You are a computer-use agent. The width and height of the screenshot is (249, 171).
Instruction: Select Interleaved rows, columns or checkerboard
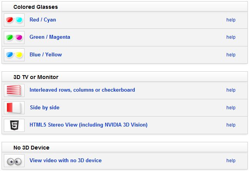pos(82,90)
